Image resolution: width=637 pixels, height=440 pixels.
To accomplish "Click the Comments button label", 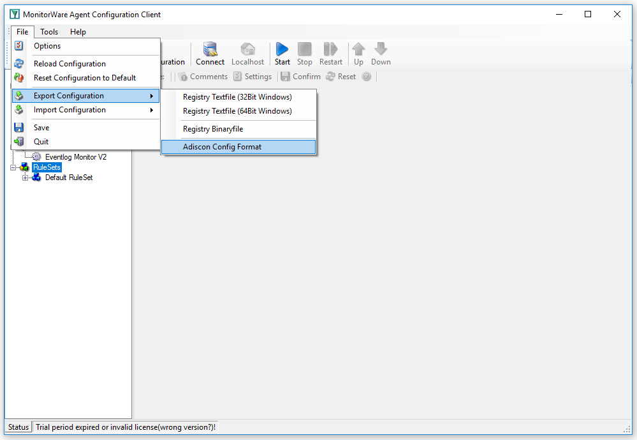I will [x=209, y=77].
